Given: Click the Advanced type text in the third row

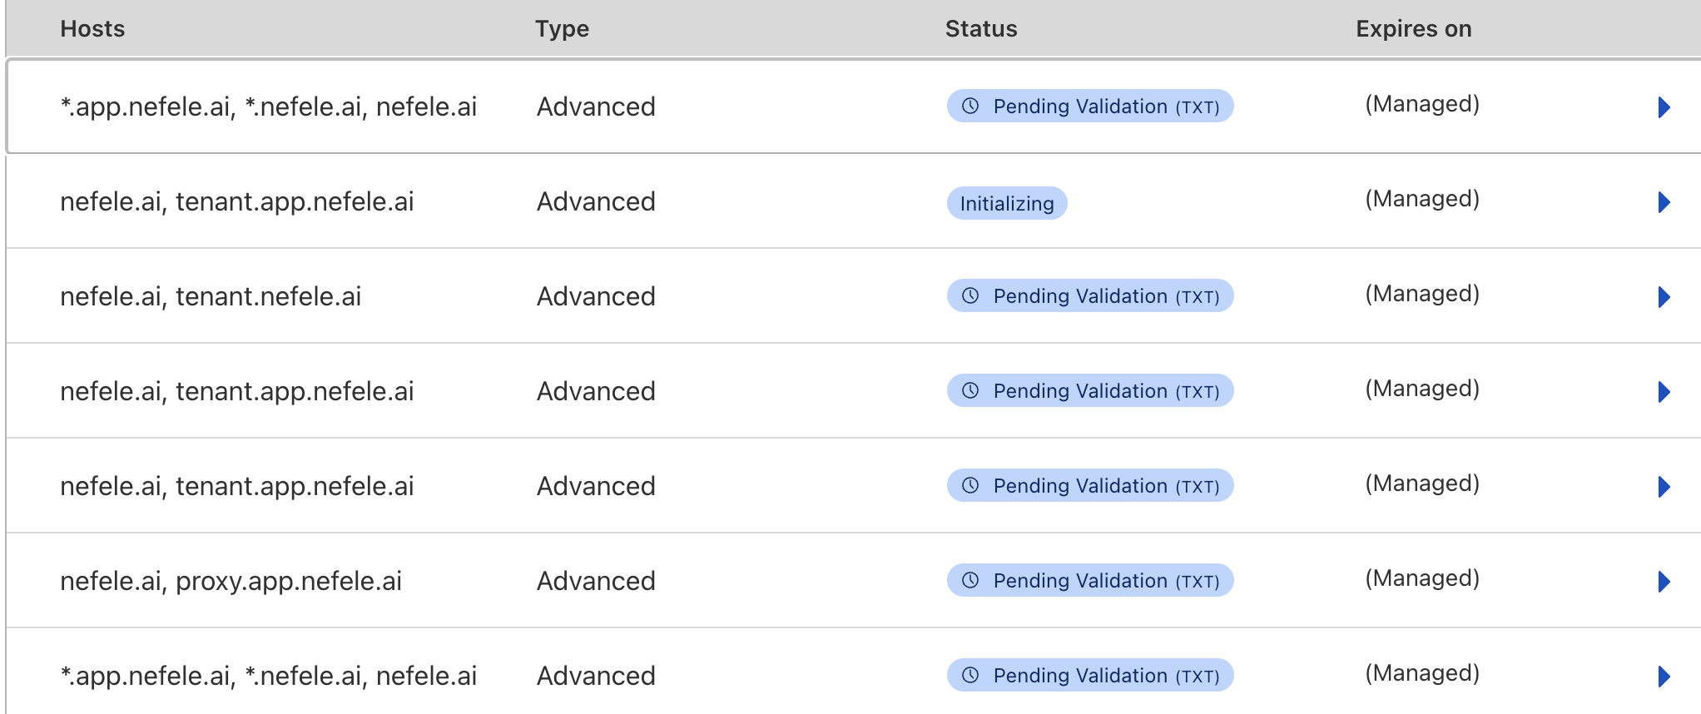Looking at the screenshot, I should click(596, 296).
